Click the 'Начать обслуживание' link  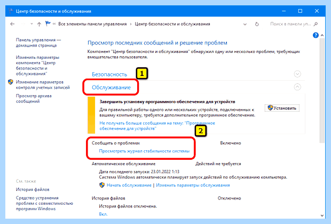(129, 185)
